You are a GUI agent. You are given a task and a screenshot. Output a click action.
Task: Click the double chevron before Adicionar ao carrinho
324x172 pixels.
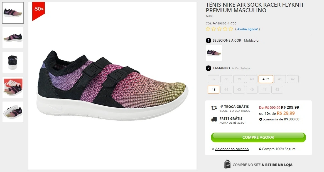click(x=213, y=149)
